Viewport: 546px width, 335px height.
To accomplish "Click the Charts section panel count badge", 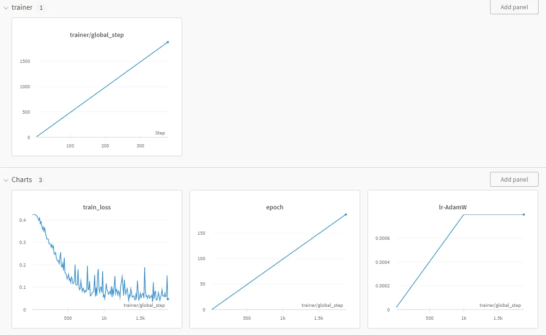I will tap(40, 180).
